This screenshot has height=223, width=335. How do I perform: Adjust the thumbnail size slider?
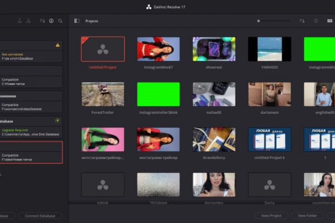point(274,21)
